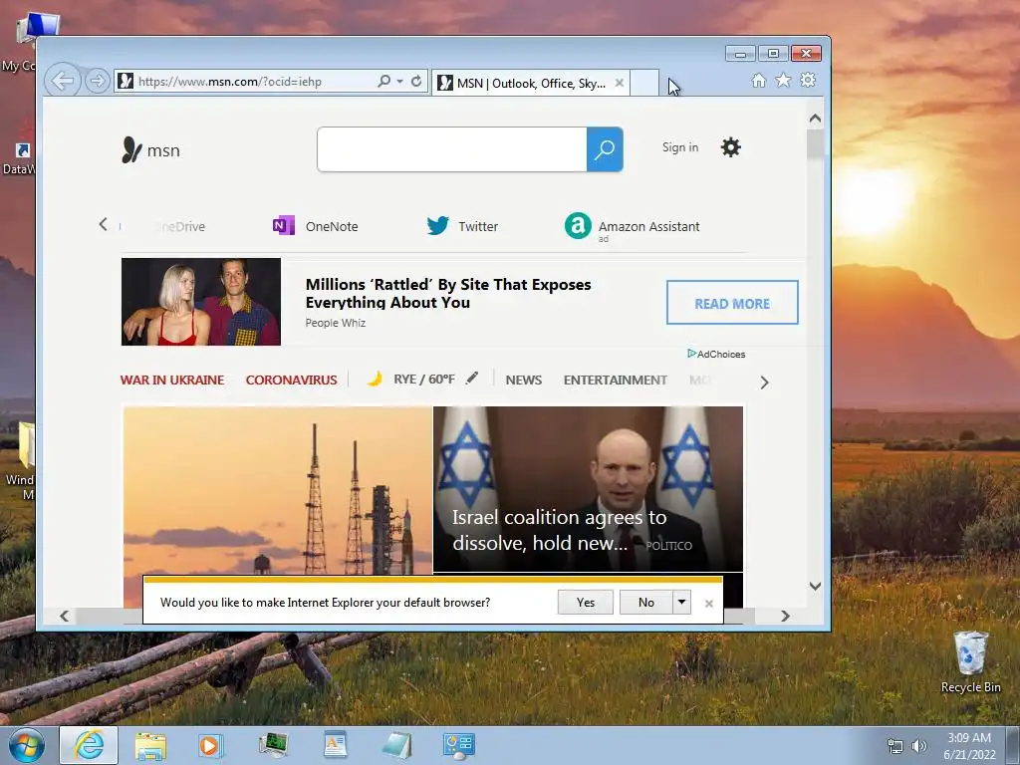Viewport: 1020px width, 765px height.
Task: Refresh the page with reload icon
Action: coord(416,81)
